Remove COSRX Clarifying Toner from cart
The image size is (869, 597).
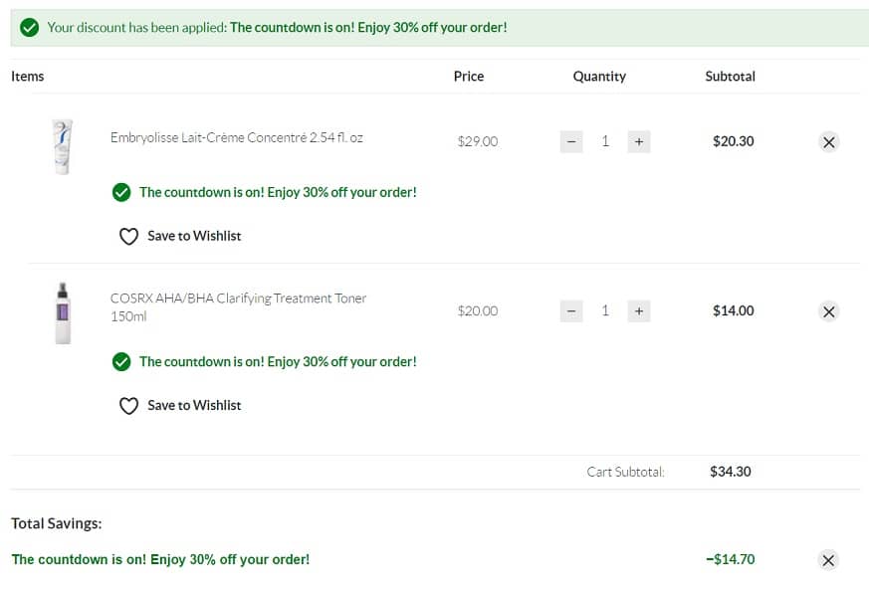coord(828,311)
